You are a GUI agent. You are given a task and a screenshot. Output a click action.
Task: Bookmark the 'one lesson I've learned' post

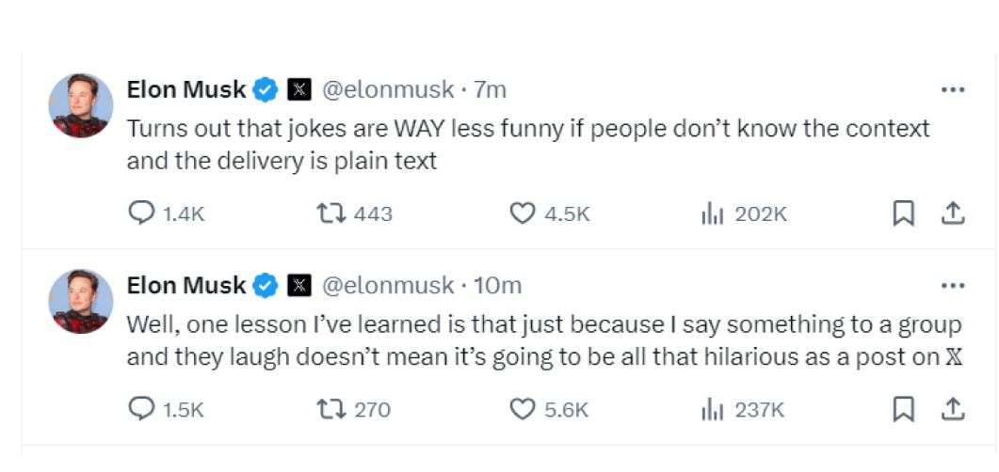pos(903,409)
